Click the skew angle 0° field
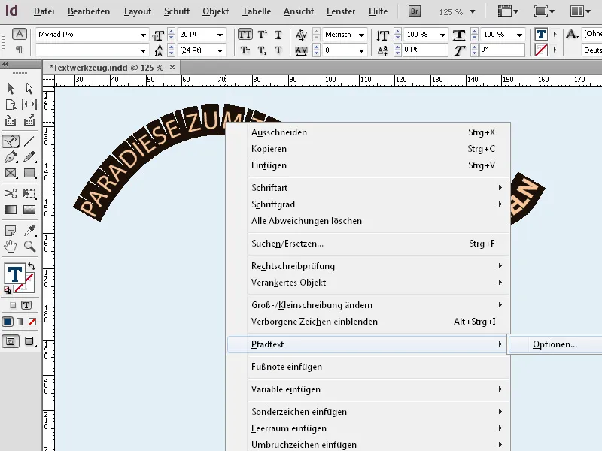Screen dimensions: 602x451 502,50
